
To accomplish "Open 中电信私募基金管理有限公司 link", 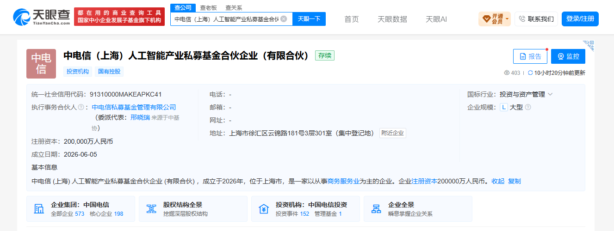I will click(134, 107).
